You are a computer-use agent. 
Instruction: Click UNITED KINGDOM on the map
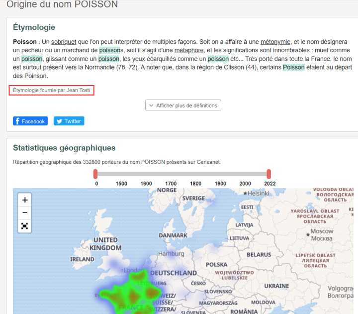pyautogui.click(x=105, y=244)
